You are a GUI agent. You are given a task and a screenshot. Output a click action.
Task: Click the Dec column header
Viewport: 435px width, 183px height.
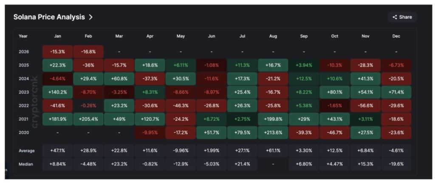(396, 36)
